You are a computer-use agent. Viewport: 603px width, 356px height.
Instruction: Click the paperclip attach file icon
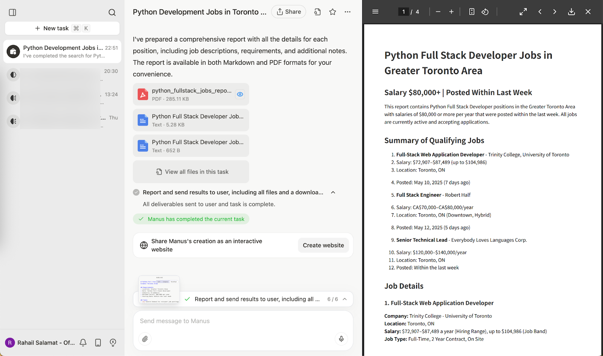[x=145, y=339]
